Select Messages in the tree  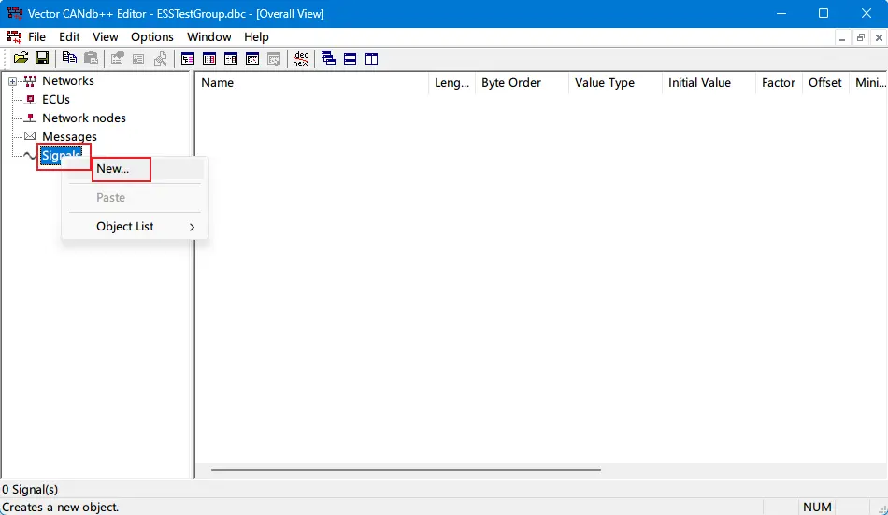pos(69,136)
